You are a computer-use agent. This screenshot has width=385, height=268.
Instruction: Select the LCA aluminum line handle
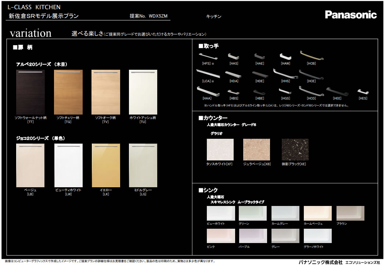[208, 73]
